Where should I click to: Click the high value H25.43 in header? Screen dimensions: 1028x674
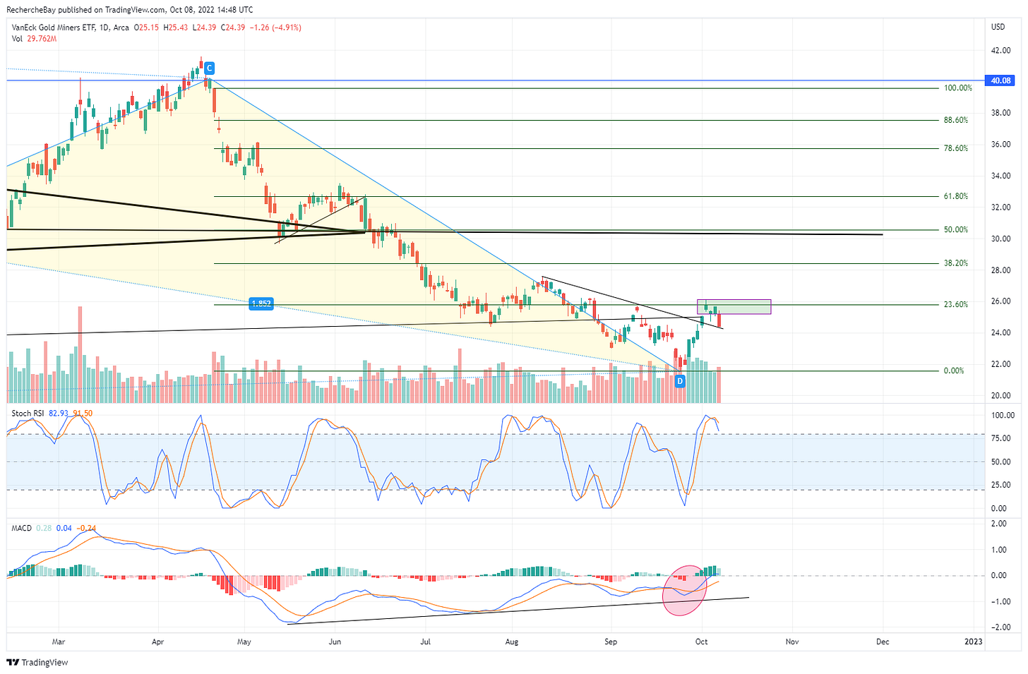(x=175, y=28)
